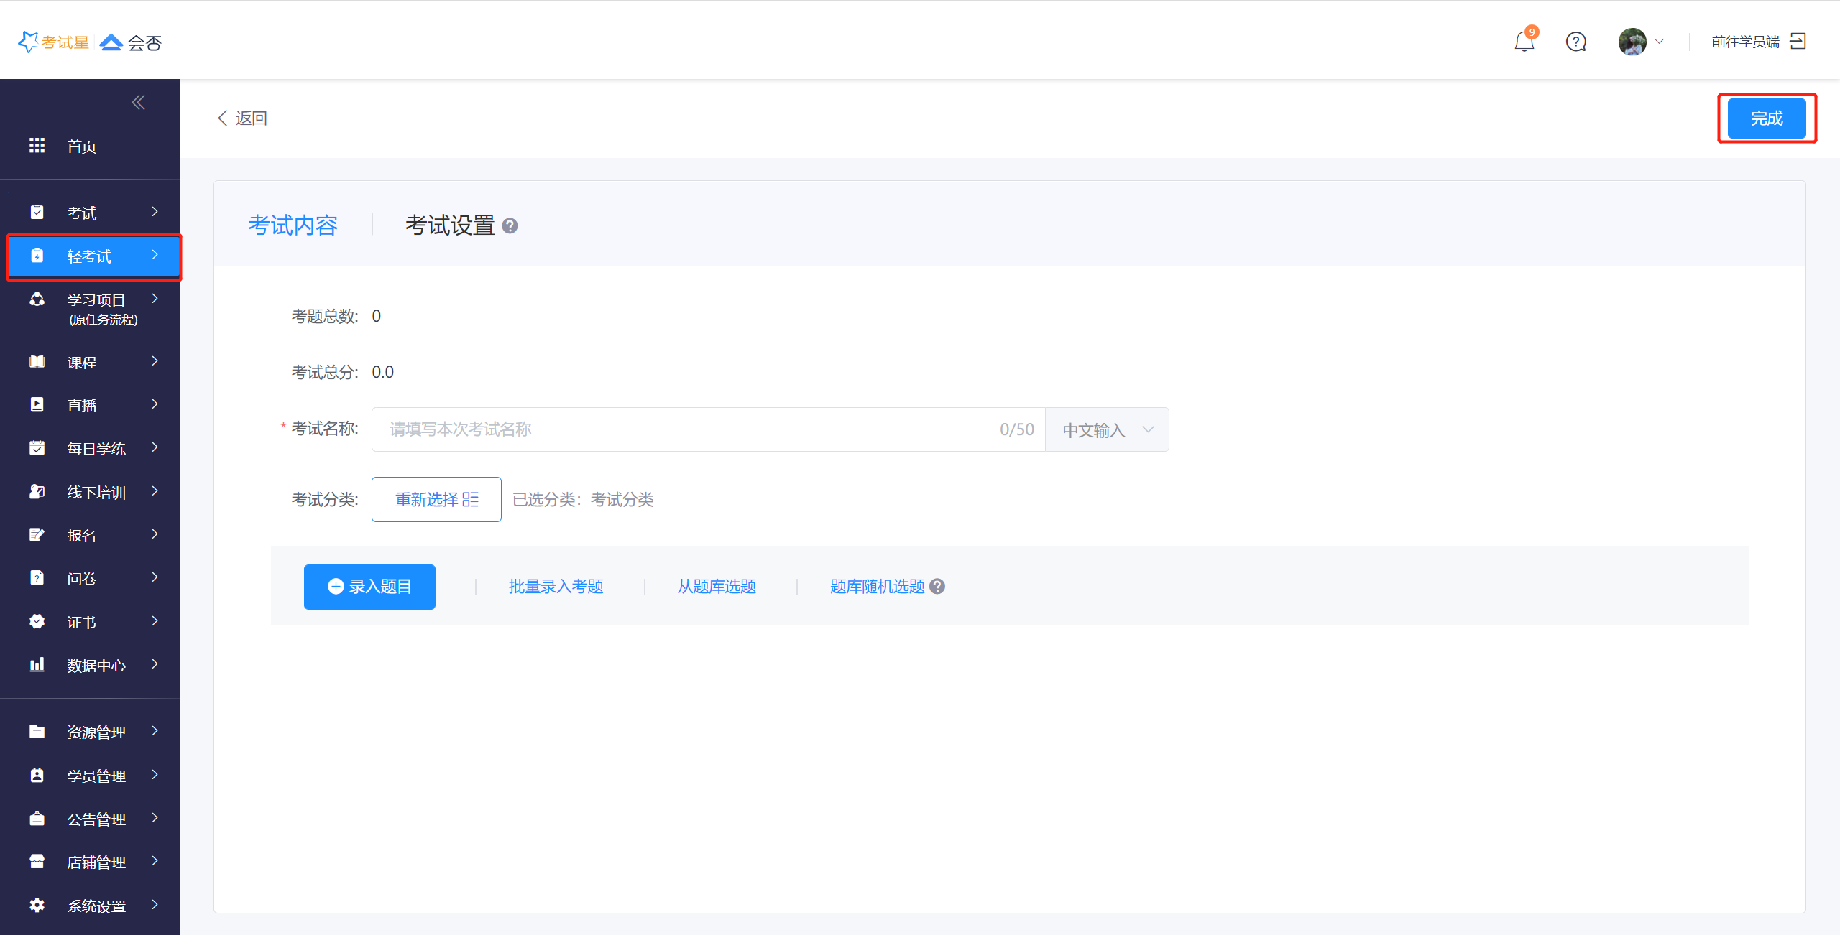Click the help icon beside 考试设置

pyautogui.click(x=510, y=226)
